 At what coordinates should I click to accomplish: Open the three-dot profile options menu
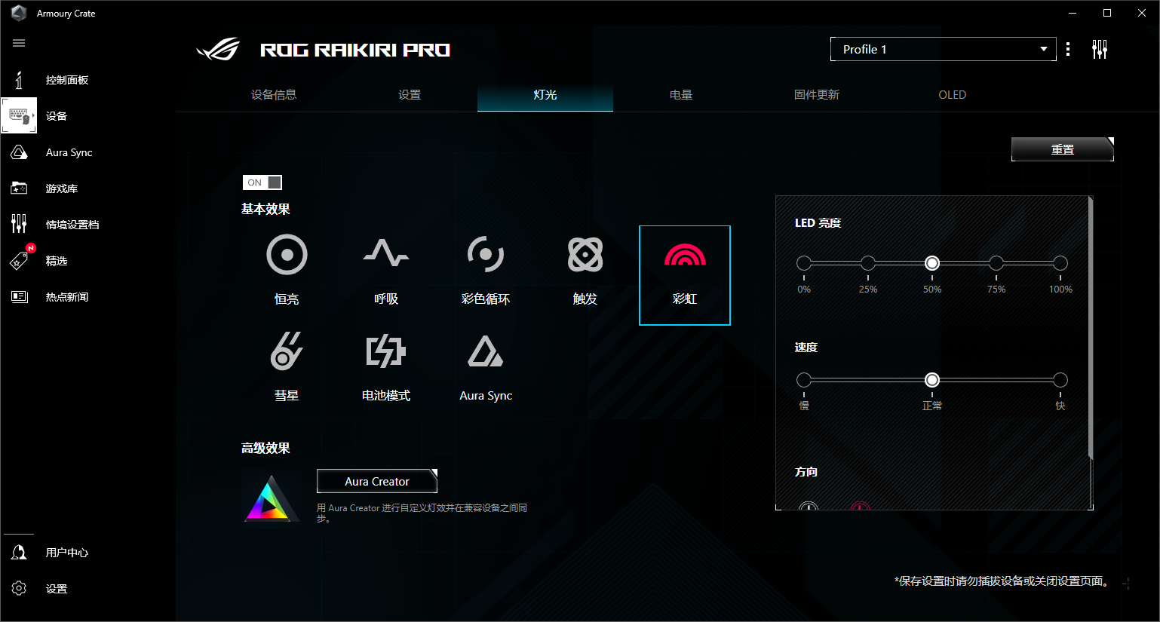point(1067,50)
